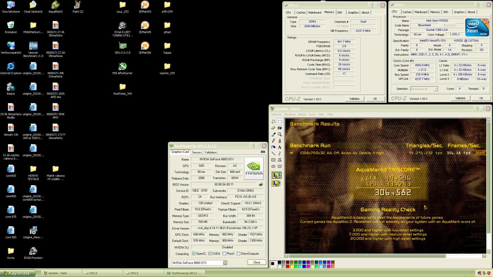Open the GPU selector dropdown in GPU-Z

(x=225, y=263)
